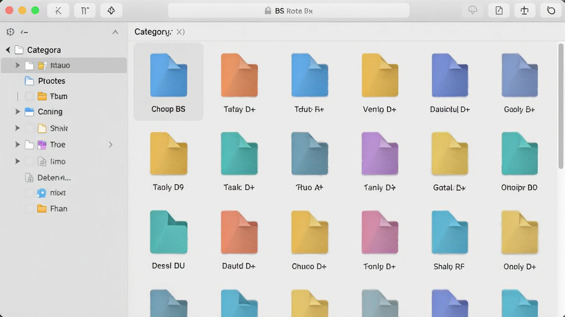Open the Tatay D+ orange folder
Image resolution: width=565 pixels, height=317 pixels.
coord(239,75)
